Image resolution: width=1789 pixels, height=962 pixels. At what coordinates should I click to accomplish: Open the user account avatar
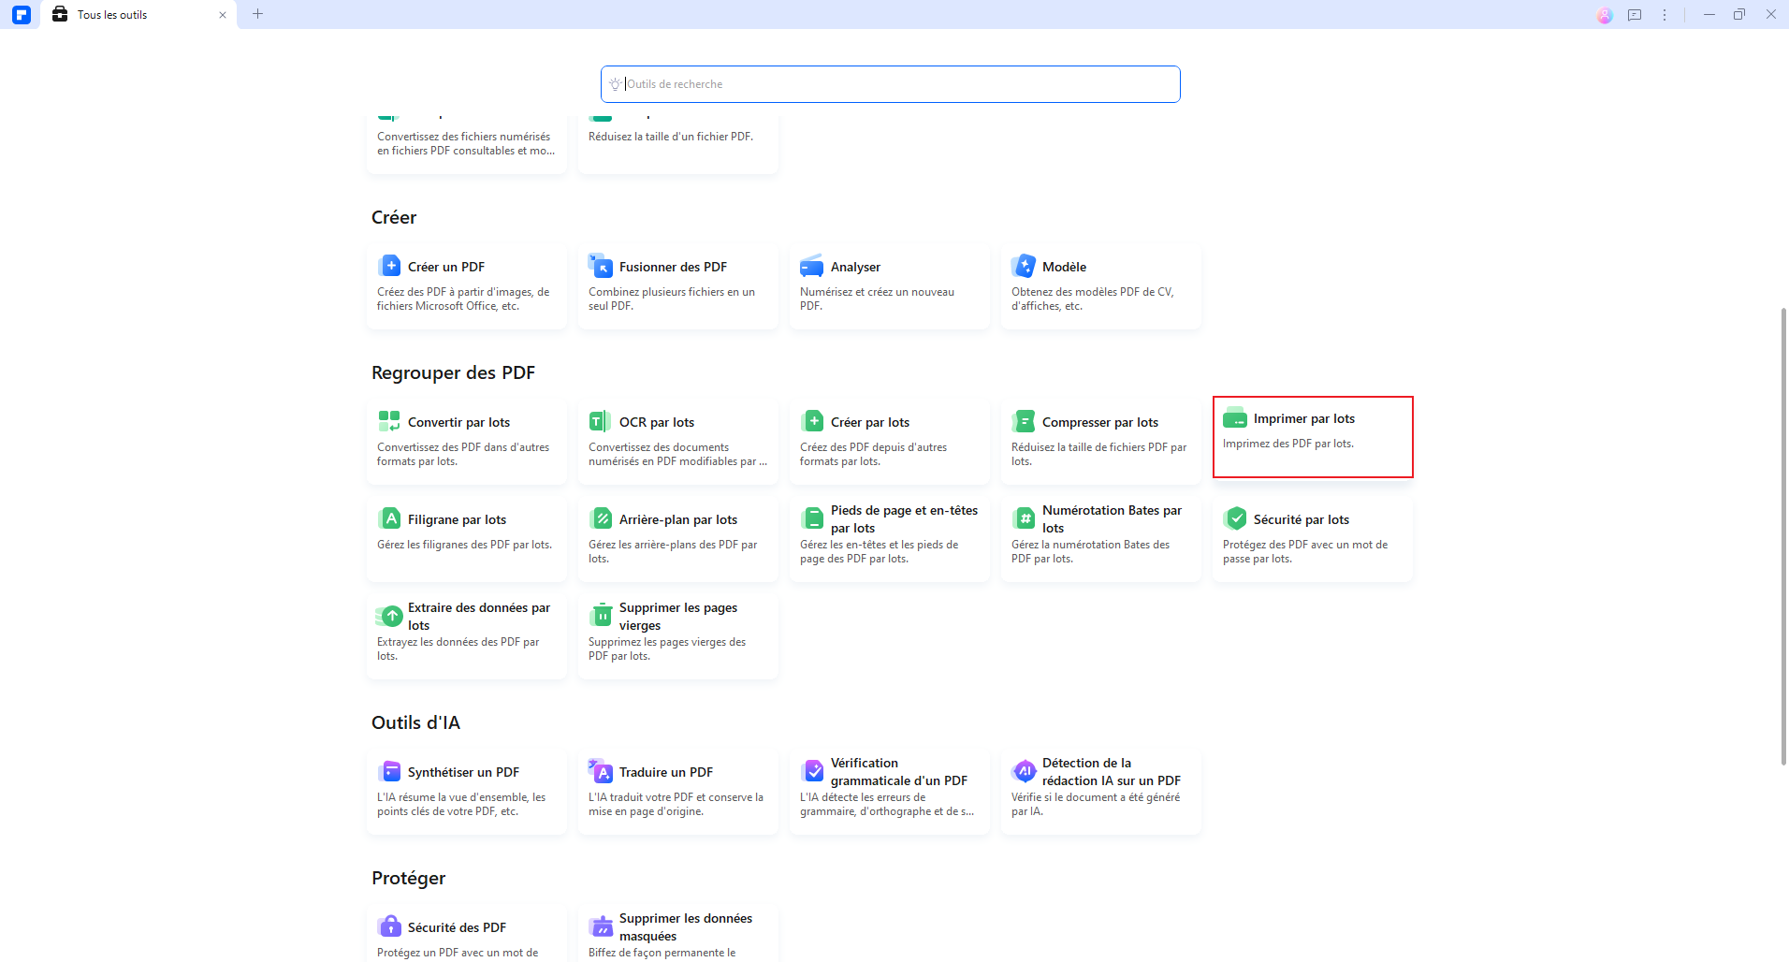[x=1605, y=15]
